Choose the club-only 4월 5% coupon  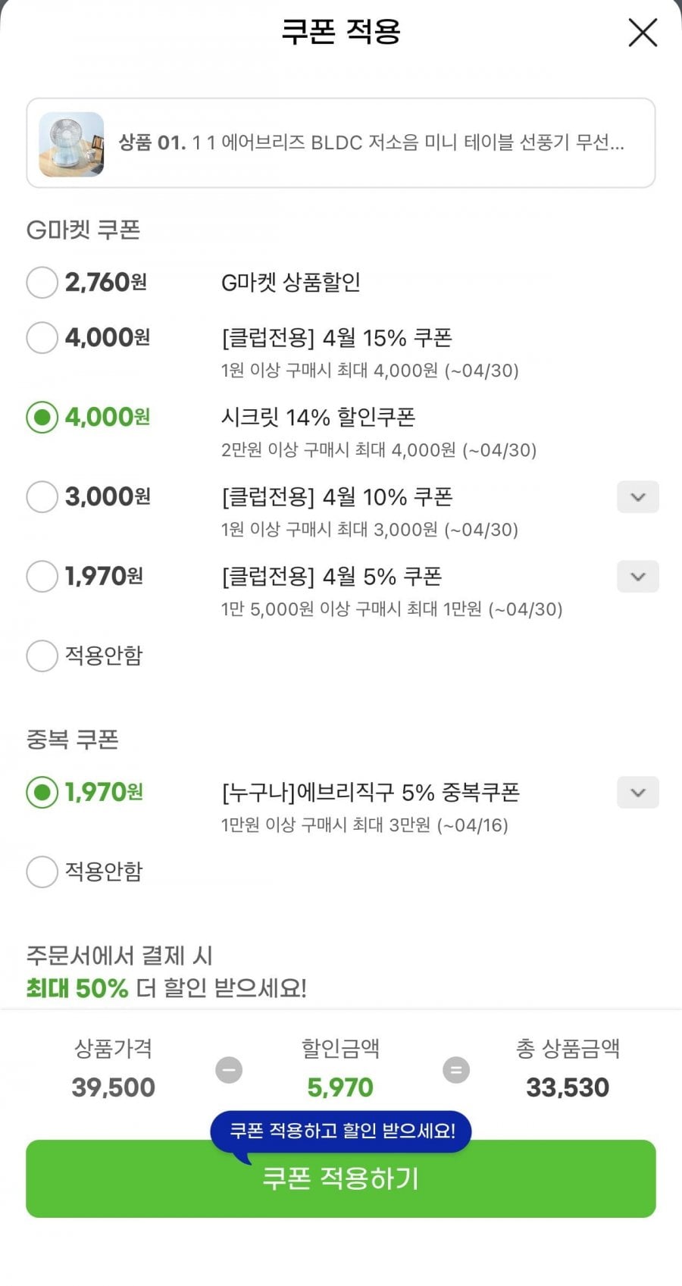pos(42,577)
